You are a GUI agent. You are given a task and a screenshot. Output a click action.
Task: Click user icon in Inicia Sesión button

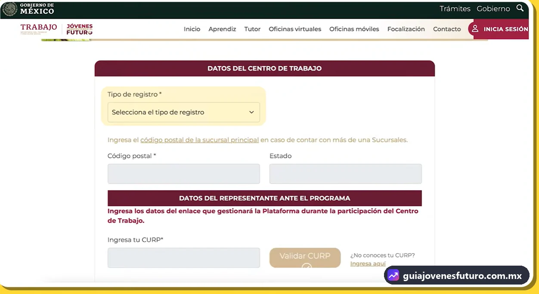pyautogui.click(x=475, y=29)
